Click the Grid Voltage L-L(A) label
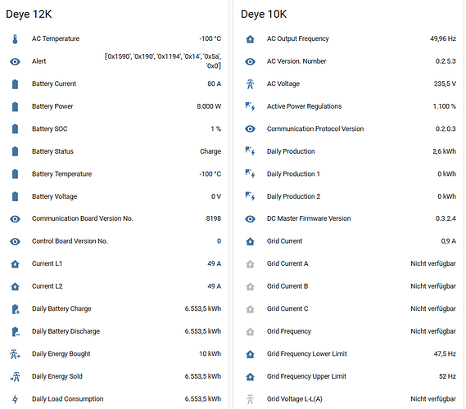 [295, 399]
